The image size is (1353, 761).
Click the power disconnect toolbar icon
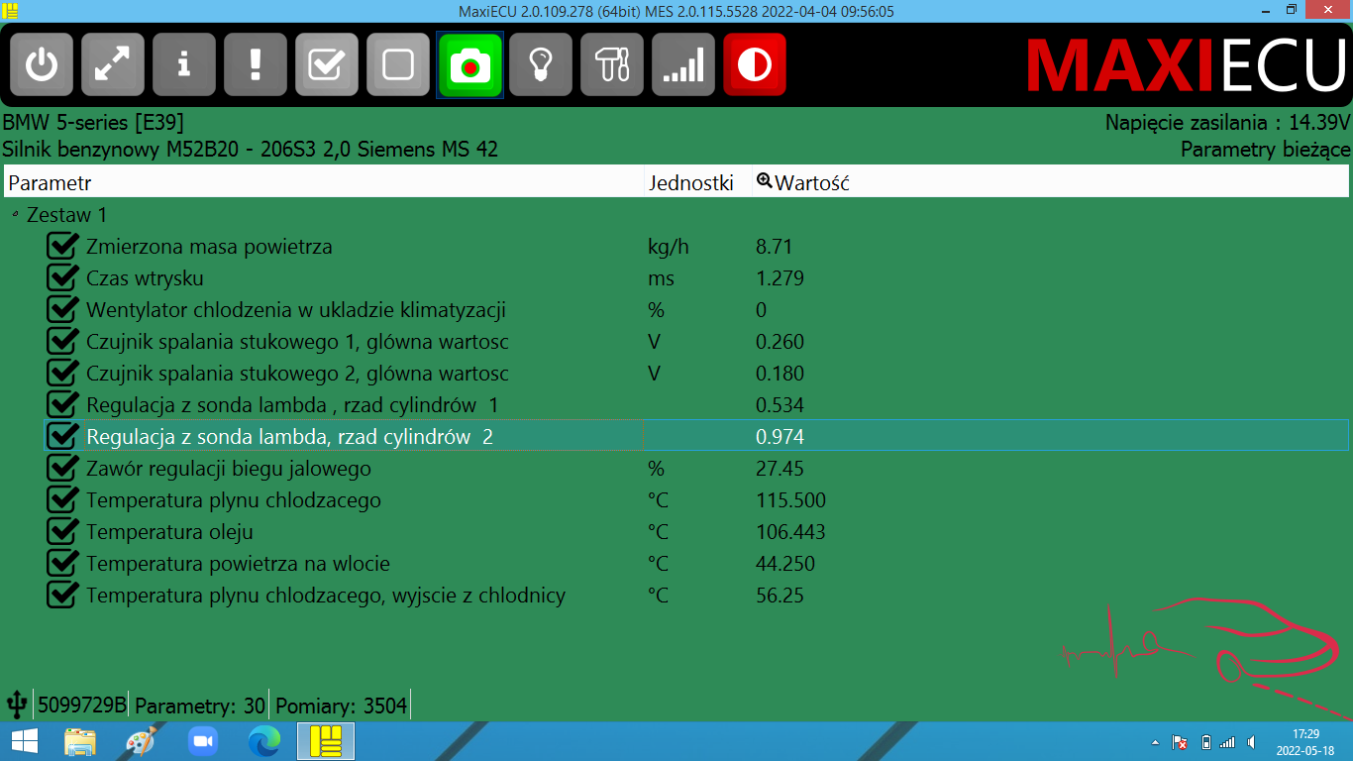point(42,65)
